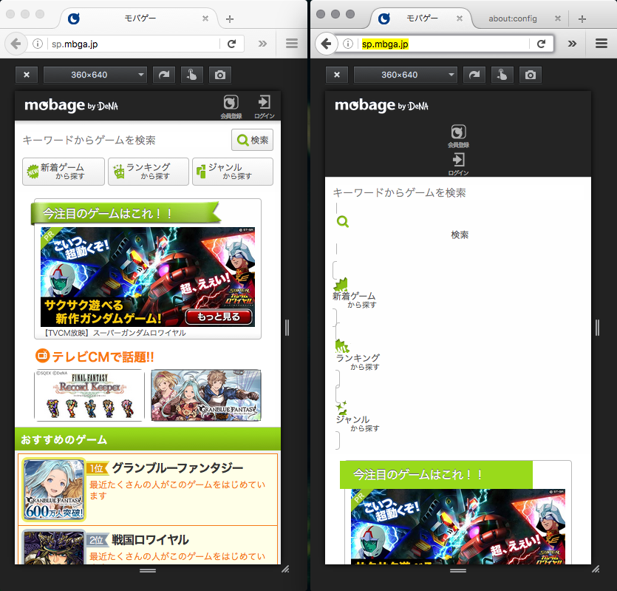617x591 pixels.
Task: Click left viewport bottom resize handle
Action: click(x=148, y=570)
